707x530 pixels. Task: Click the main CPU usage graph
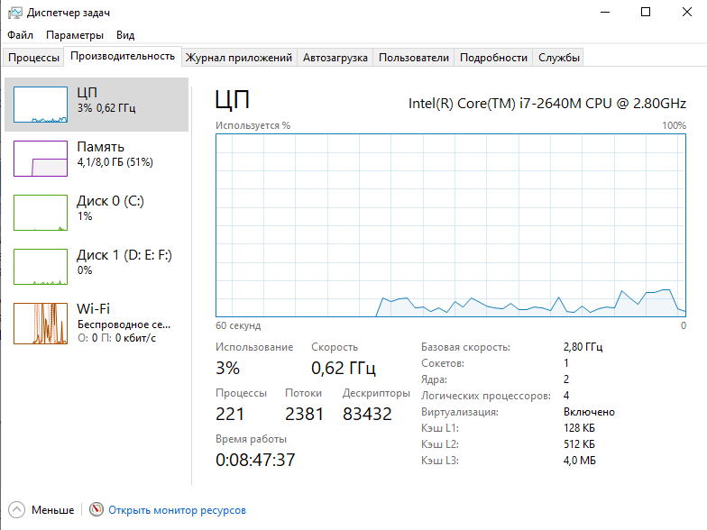tap(451, 225)
